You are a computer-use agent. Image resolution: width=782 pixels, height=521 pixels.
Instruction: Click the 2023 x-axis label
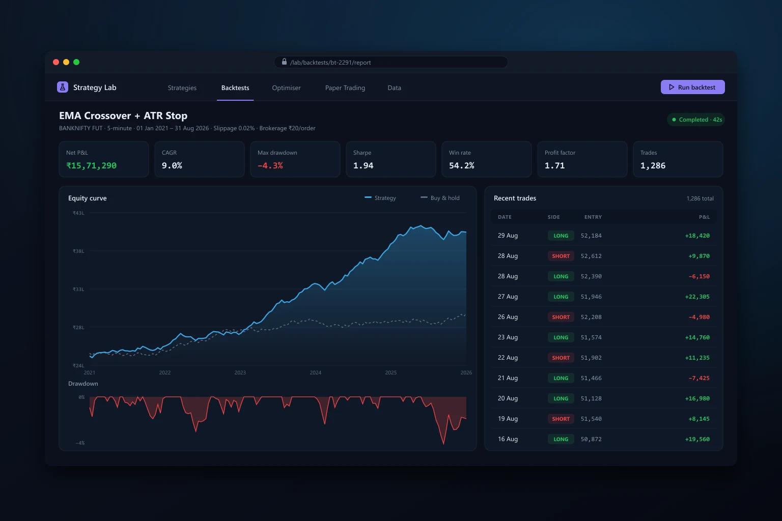click(240, 373)
